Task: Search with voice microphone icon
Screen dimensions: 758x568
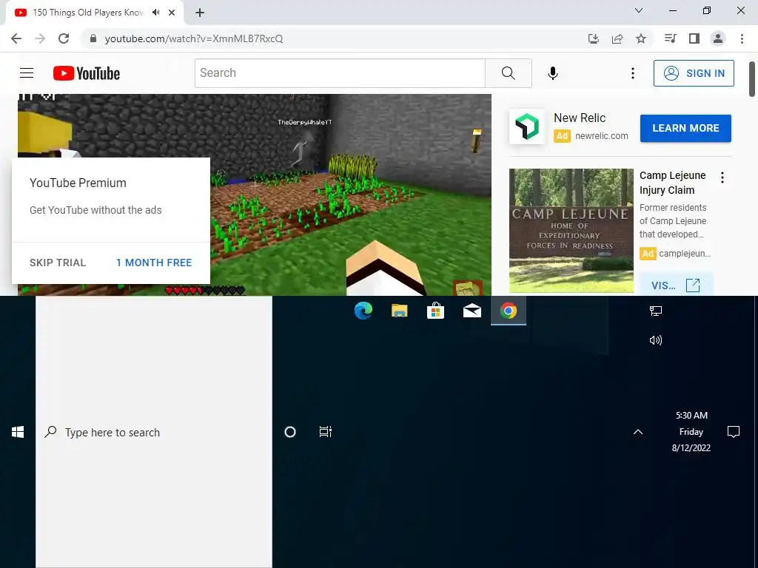Action: tap(553, 73)
